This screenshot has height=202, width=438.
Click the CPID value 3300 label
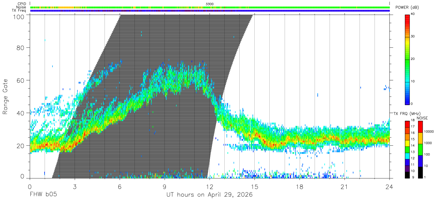[210, 4]
